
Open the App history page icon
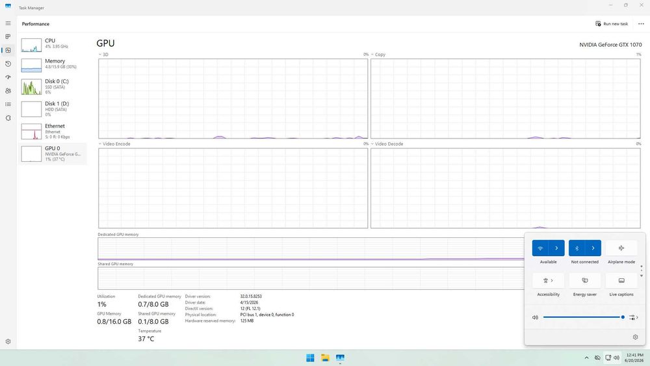pos(8,64)
